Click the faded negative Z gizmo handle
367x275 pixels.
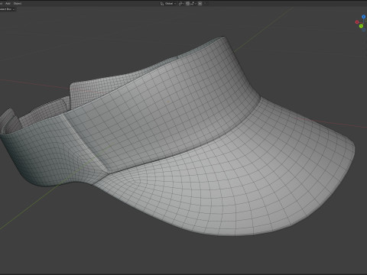[x=364, y=30]
